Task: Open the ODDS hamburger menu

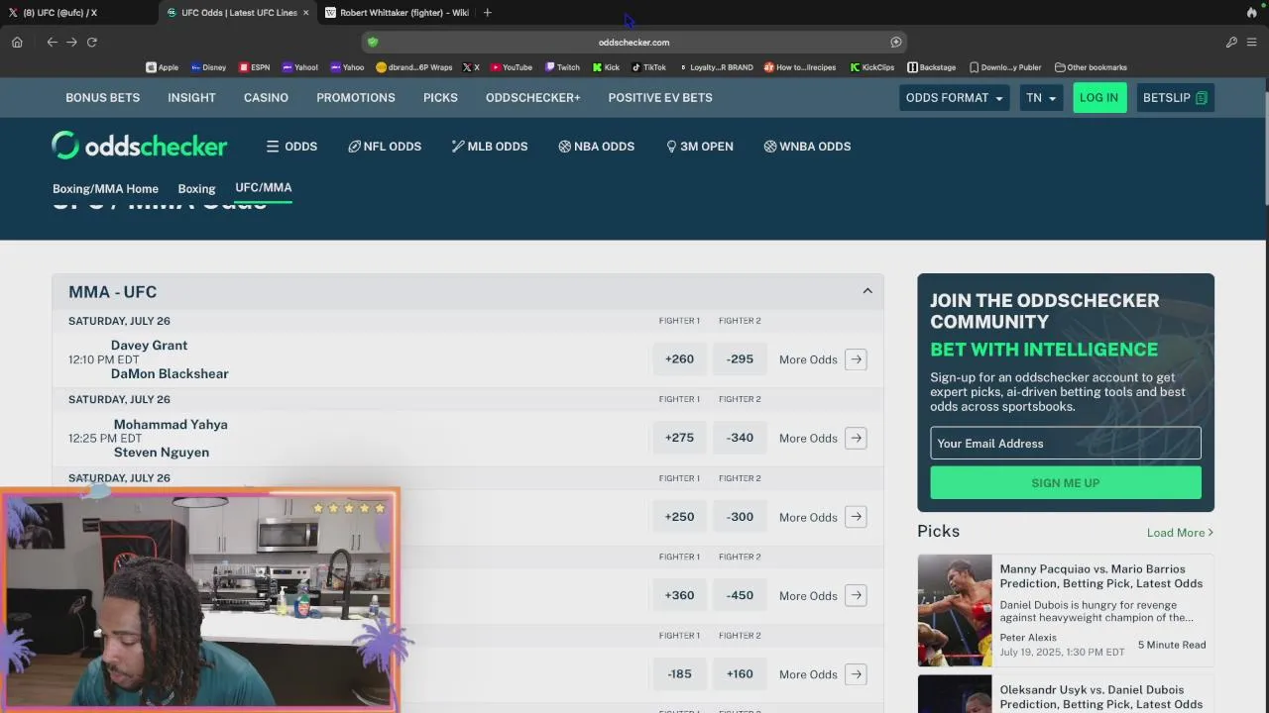Action: (x=291, y=147)
